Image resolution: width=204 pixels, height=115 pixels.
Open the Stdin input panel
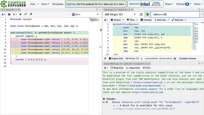point(147,68)
